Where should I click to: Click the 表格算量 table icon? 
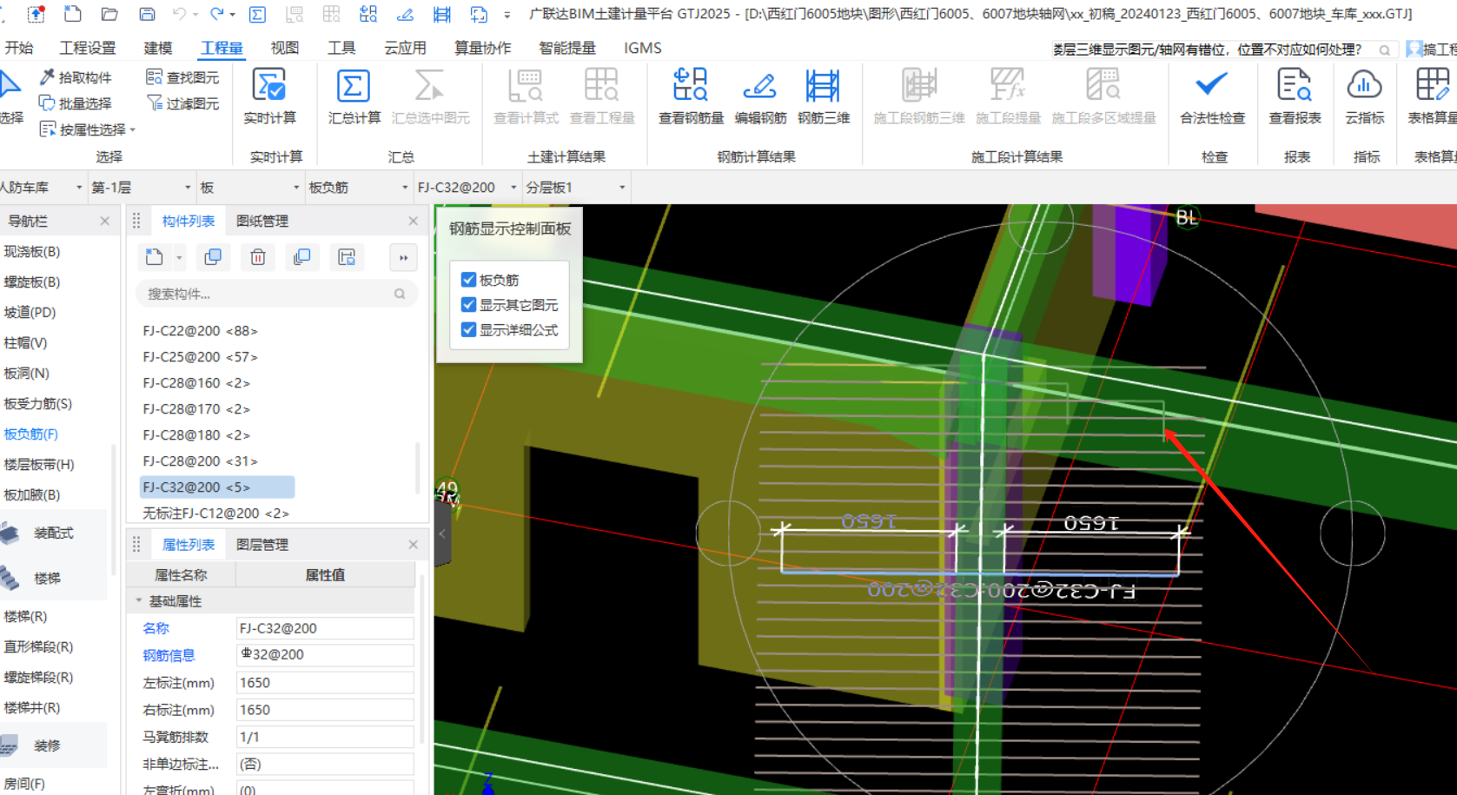(1432, 86)
